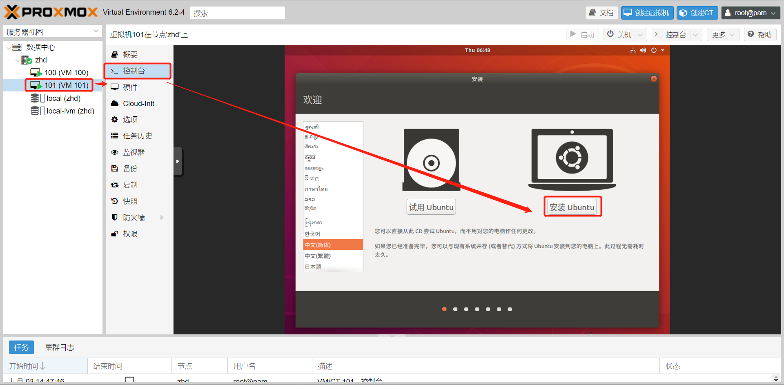Click the Help (帮助) button
Screen dimensions: 784x385
pos(760,34)
